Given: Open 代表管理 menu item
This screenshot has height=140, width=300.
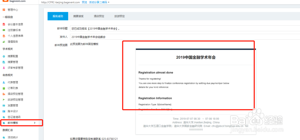Looking at the screenshot, I should tap(13, 82).
